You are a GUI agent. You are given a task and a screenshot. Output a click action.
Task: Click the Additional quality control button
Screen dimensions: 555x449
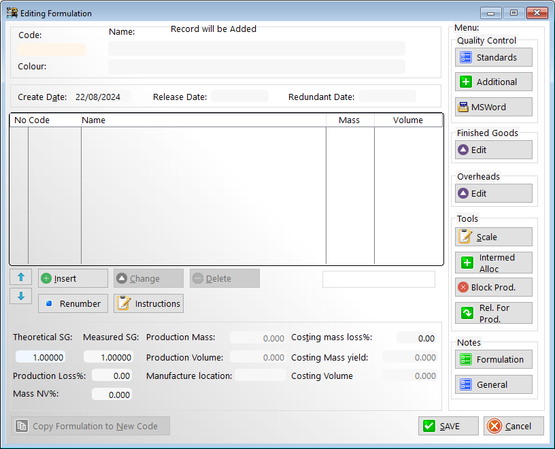493,82
